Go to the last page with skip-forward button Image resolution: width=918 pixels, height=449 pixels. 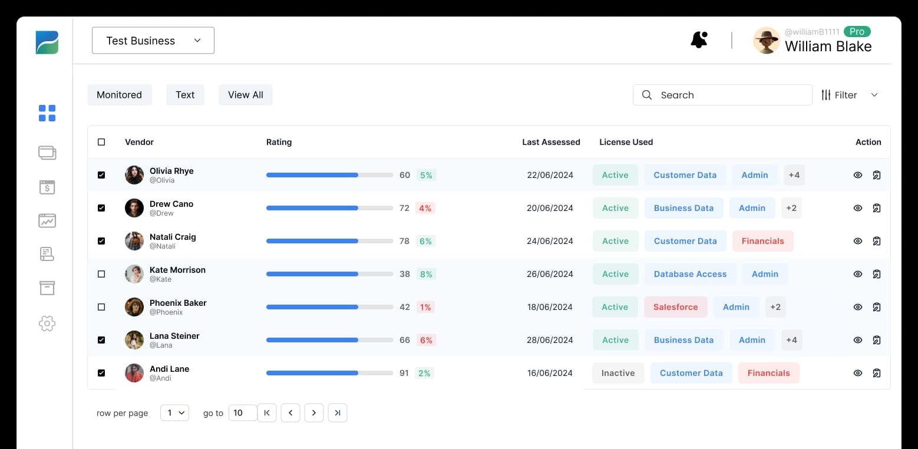click(x=338, y=412)
